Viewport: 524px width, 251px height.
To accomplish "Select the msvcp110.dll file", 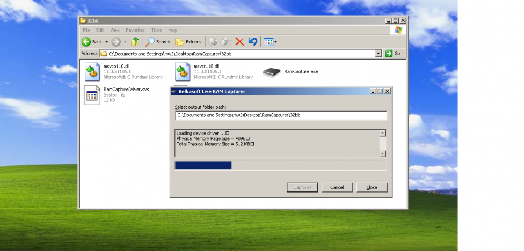I will click(92, 71).
